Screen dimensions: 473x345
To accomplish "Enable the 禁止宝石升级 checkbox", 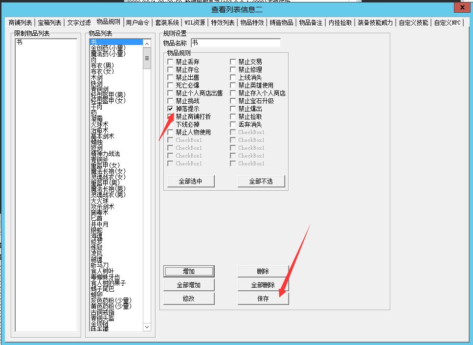I will pos(233,101).
